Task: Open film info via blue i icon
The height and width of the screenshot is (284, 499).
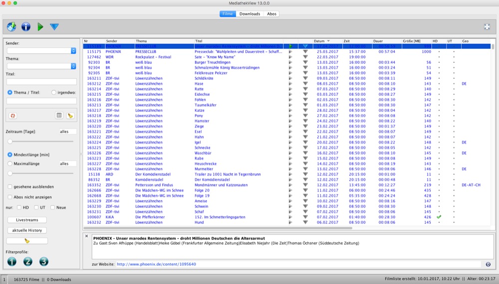Action: click(26, 27)
